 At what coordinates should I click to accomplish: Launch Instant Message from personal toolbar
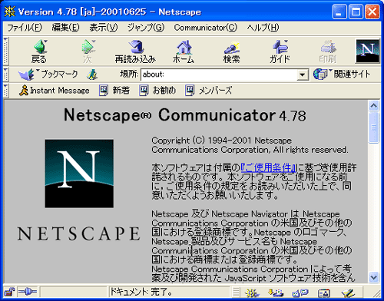point(55,91)
